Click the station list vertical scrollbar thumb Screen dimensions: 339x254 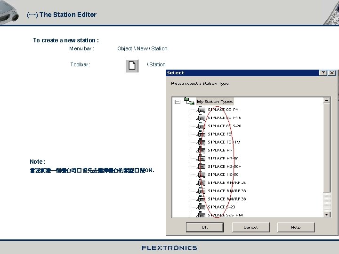(326, 148)
